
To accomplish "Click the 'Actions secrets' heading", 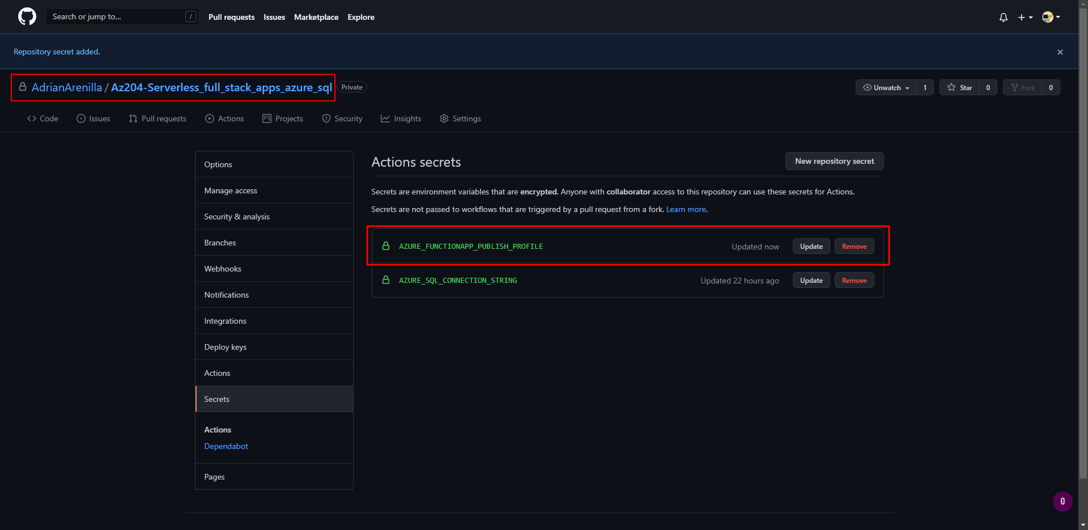I will (x=416, y=162).
